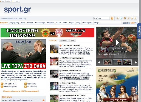Viewport: 141px width, 102px height.
Task: Click the search input field
Action: (101, 18)
